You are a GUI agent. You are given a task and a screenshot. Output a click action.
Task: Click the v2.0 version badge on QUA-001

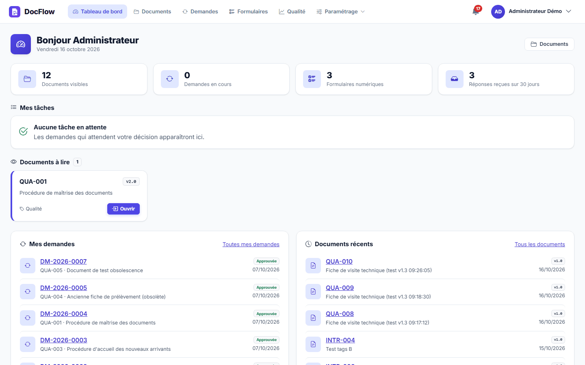pos(131,182)
